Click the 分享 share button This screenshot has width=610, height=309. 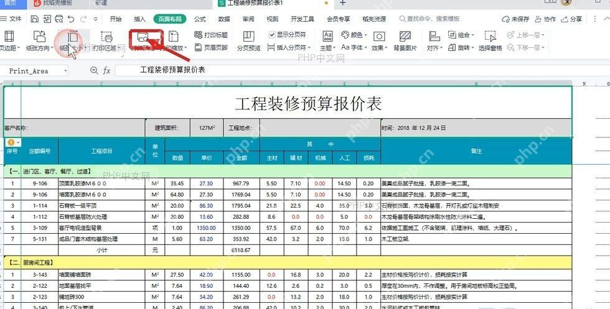click(571, 19)
